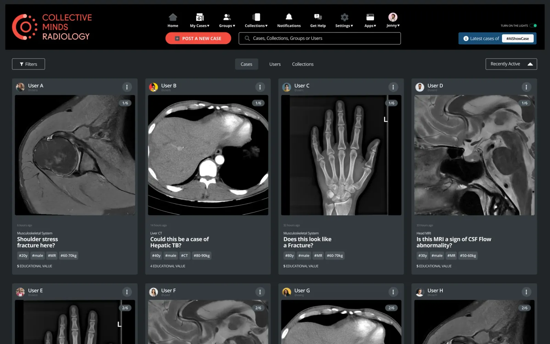Open the Recently Active sort dropdown
This screenshot has height=344, width=550.
tap(511, 64)
